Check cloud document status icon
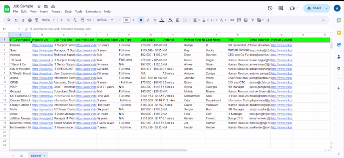 click(x=53, y=6)
